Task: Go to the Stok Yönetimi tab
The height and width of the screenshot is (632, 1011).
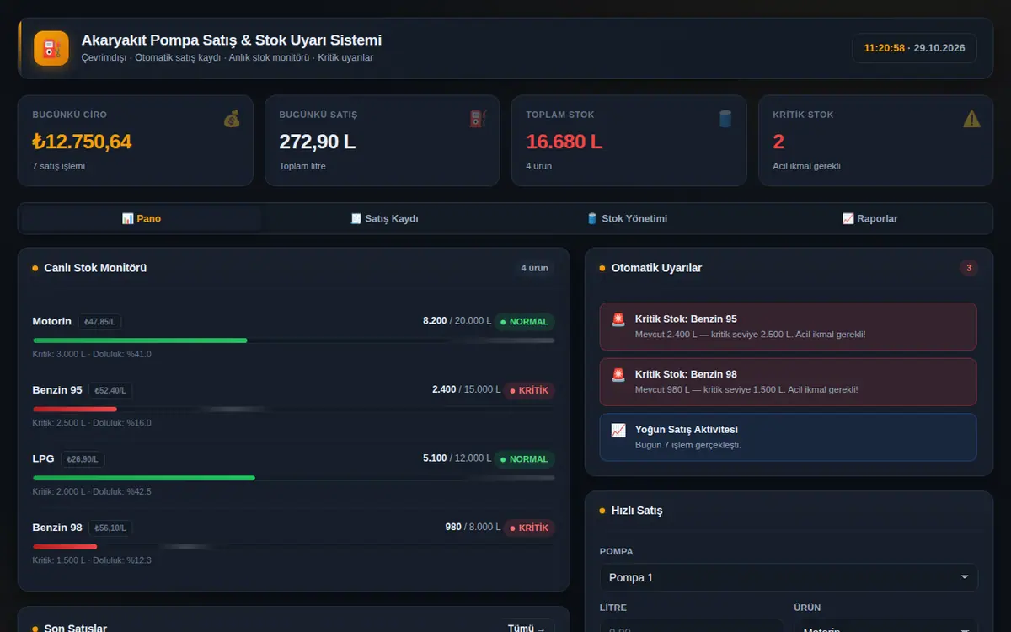Action: (x=627, y=218)
